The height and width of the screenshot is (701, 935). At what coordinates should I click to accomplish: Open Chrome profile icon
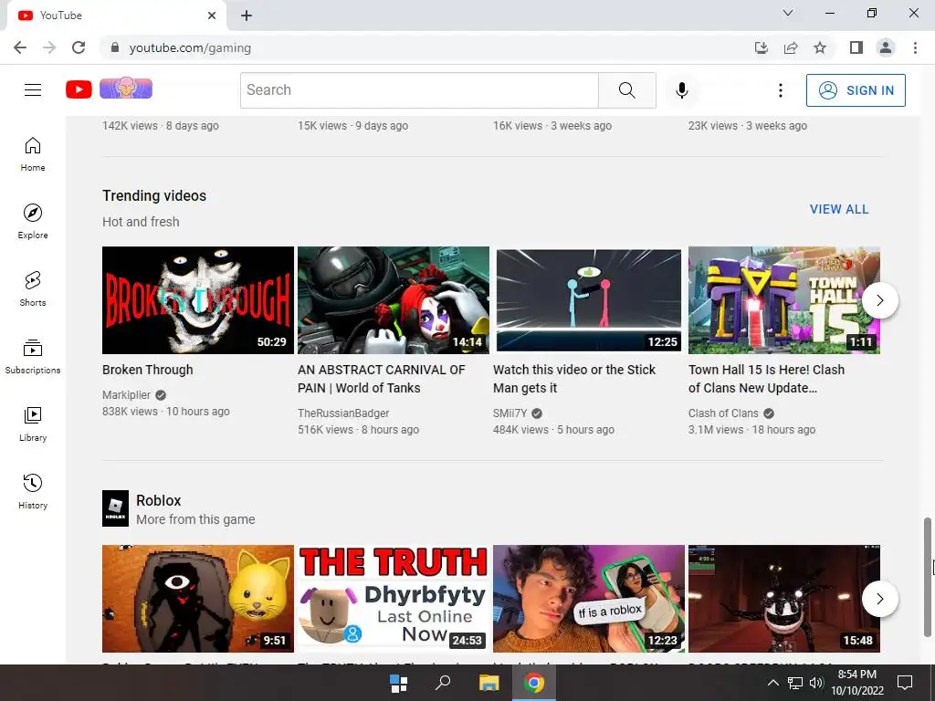coord(886,47)
